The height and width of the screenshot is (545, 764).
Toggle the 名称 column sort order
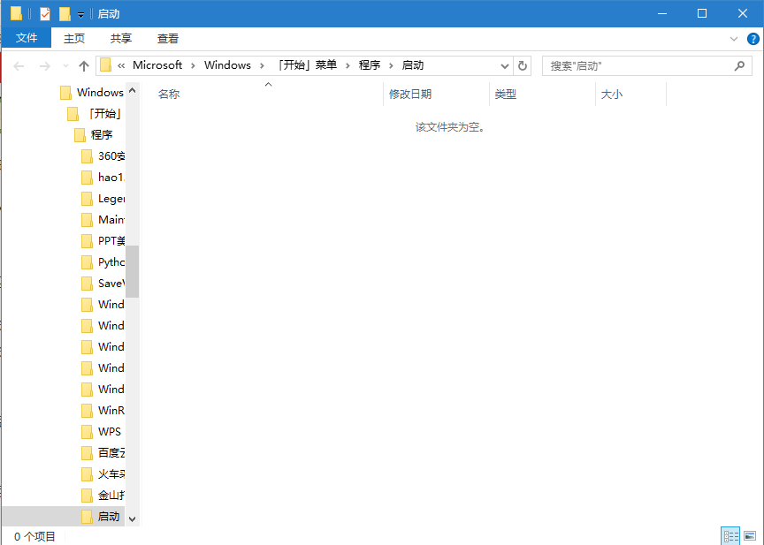click(x=168, y=95)
